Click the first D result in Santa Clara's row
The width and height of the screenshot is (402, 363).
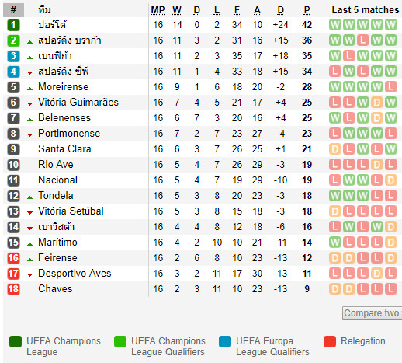335,149
